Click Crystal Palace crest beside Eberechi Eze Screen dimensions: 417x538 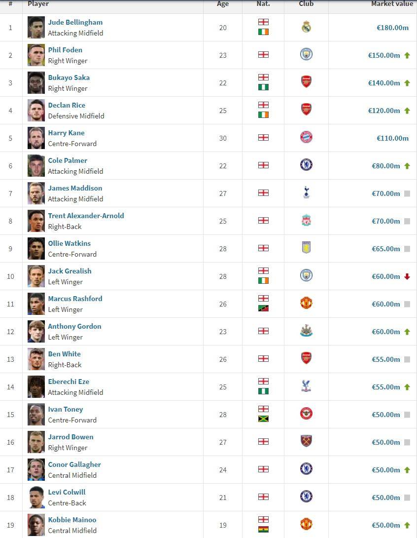(x=306, y=386)
